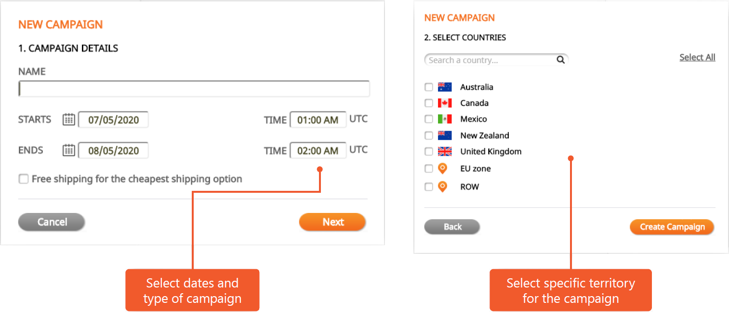Click the Mexico flag icon
This screenshot has width=729, height=312.
click(445, 119)
